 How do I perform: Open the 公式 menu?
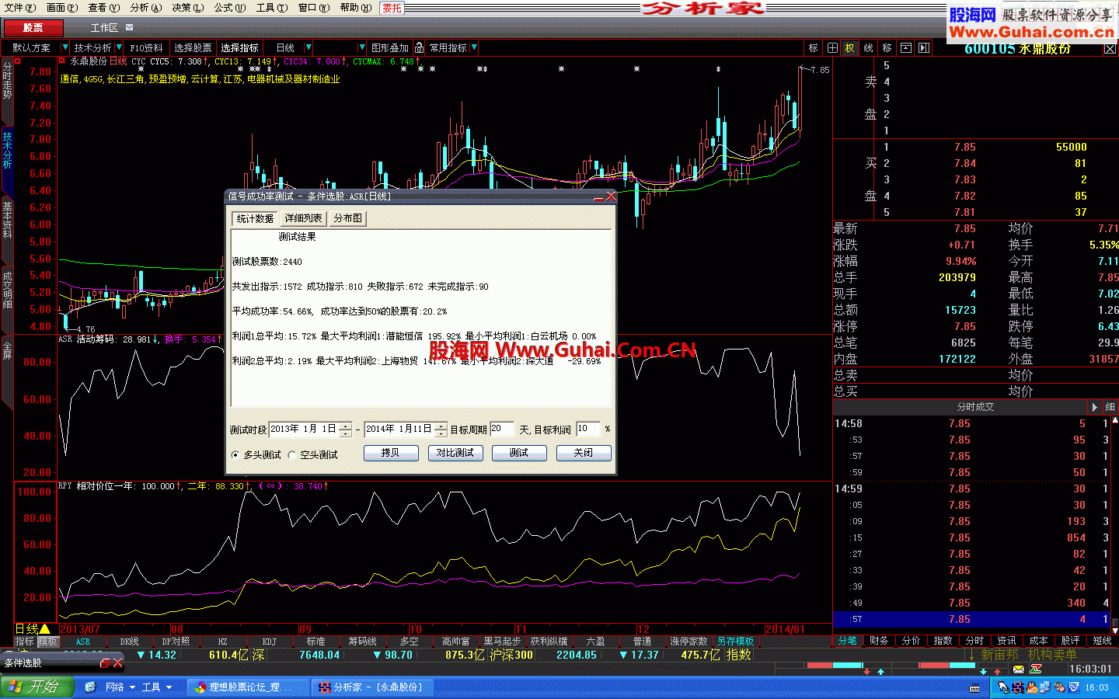pos(229,8)
